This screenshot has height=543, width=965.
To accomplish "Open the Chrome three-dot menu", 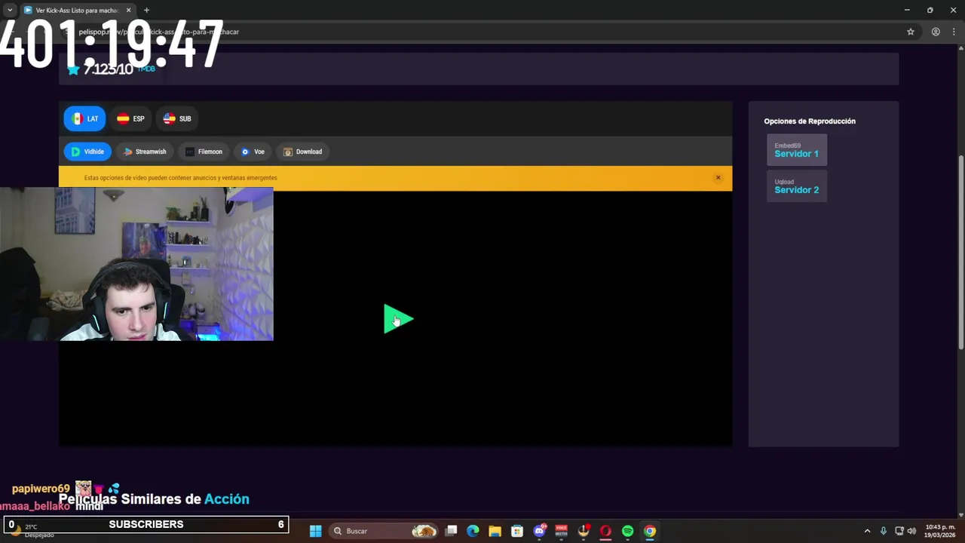I will tap(954, 32).
